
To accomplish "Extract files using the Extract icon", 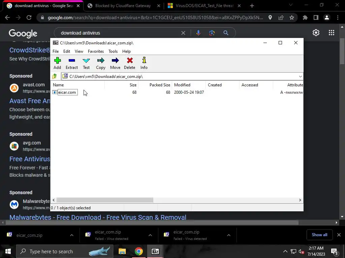I will tap(72, 63).
